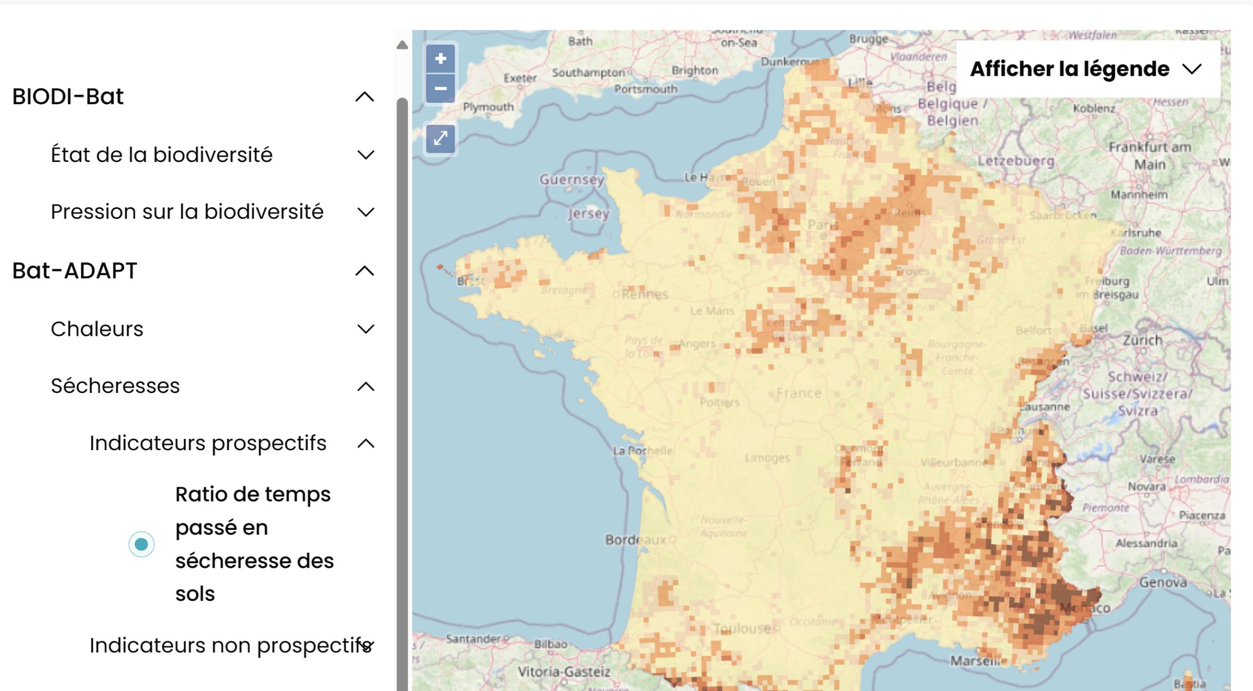Expand the Pression sur la biodiversité chevron
This screenshot has width=1253, height=691.
366,212
